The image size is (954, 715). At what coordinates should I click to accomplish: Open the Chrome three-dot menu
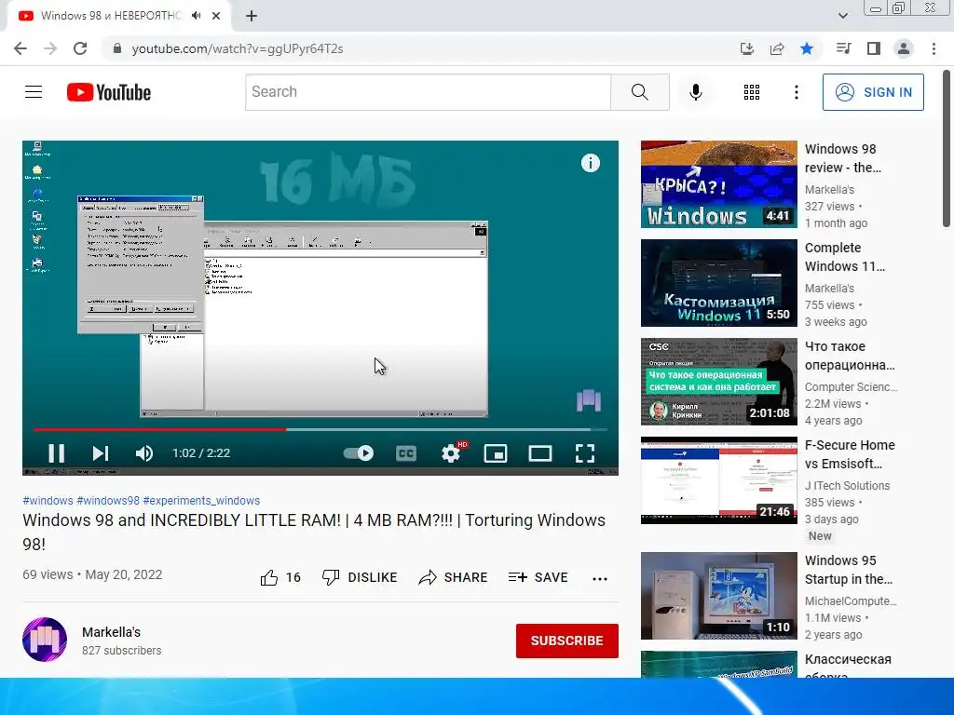tap(934, 48)
